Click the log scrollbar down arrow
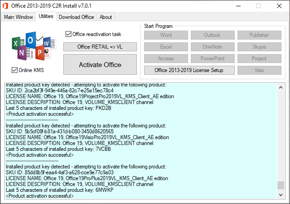 281,195
